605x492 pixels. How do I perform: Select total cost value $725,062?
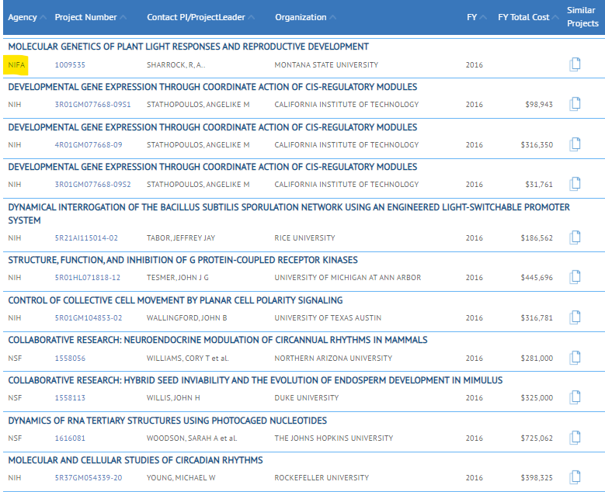click(537, 438)
